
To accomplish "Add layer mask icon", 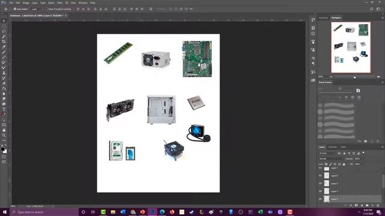I will click(x=356, y=205).
